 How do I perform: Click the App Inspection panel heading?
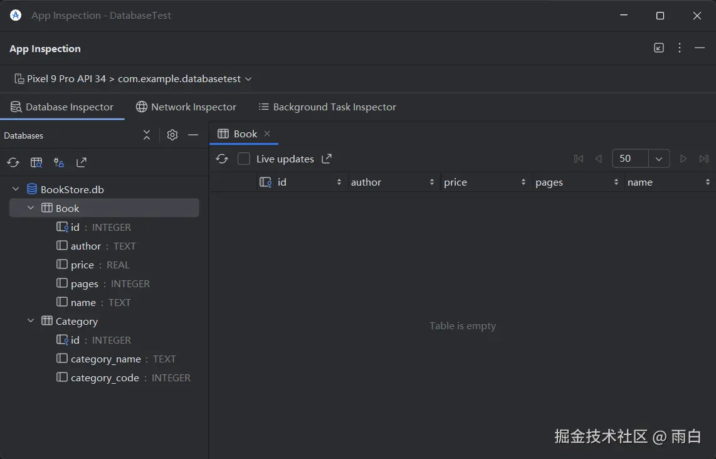tap(45, 49)
